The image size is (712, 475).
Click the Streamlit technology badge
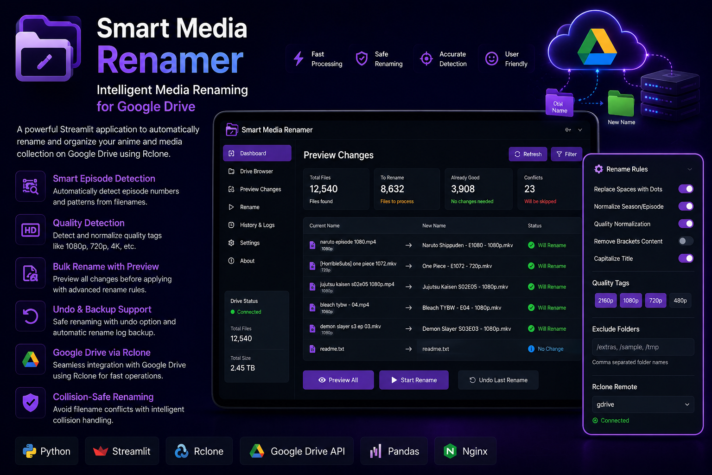tap(122, 451)
